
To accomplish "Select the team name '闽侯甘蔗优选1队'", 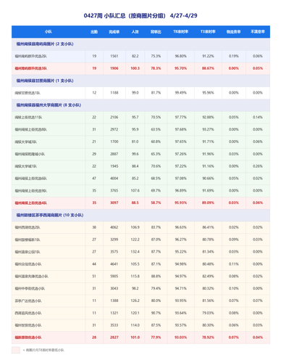I will [x=28, y=93].
